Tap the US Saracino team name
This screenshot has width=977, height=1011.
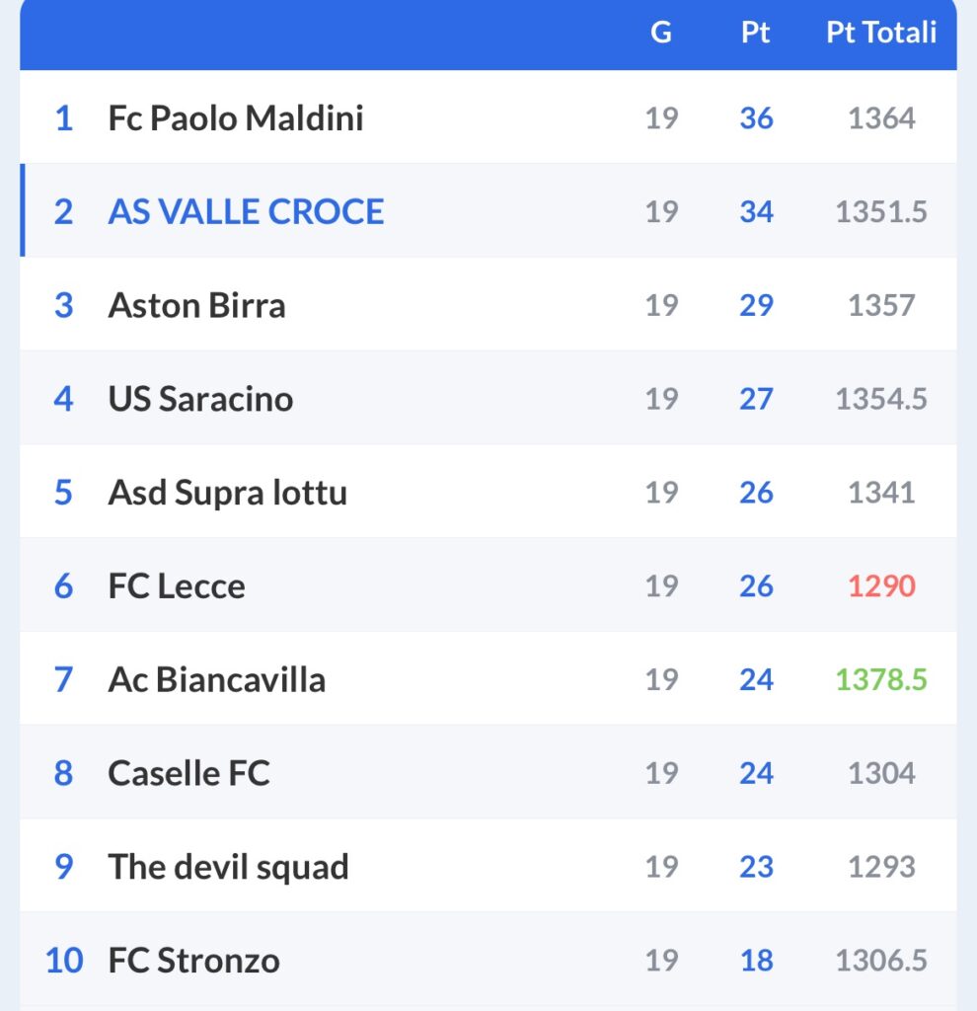coord(200,399)
